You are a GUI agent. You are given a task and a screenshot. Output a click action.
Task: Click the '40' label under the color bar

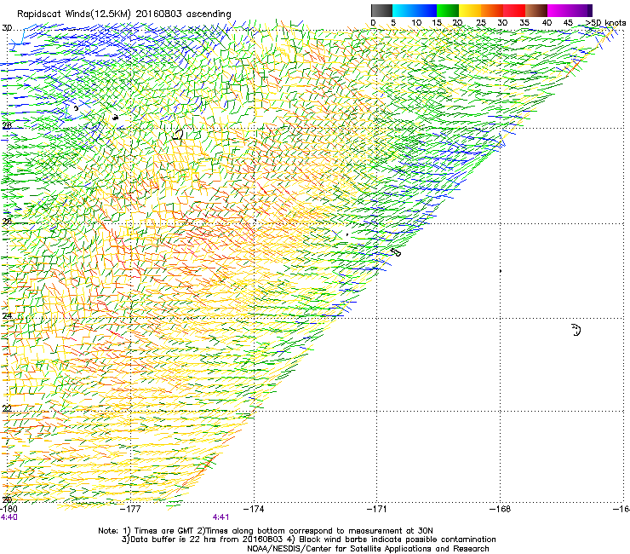[547, 23]
